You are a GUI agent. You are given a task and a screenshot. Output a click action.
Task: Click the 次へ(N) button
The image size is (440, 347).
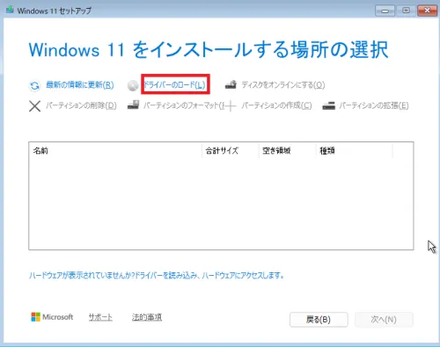[384, 320]
